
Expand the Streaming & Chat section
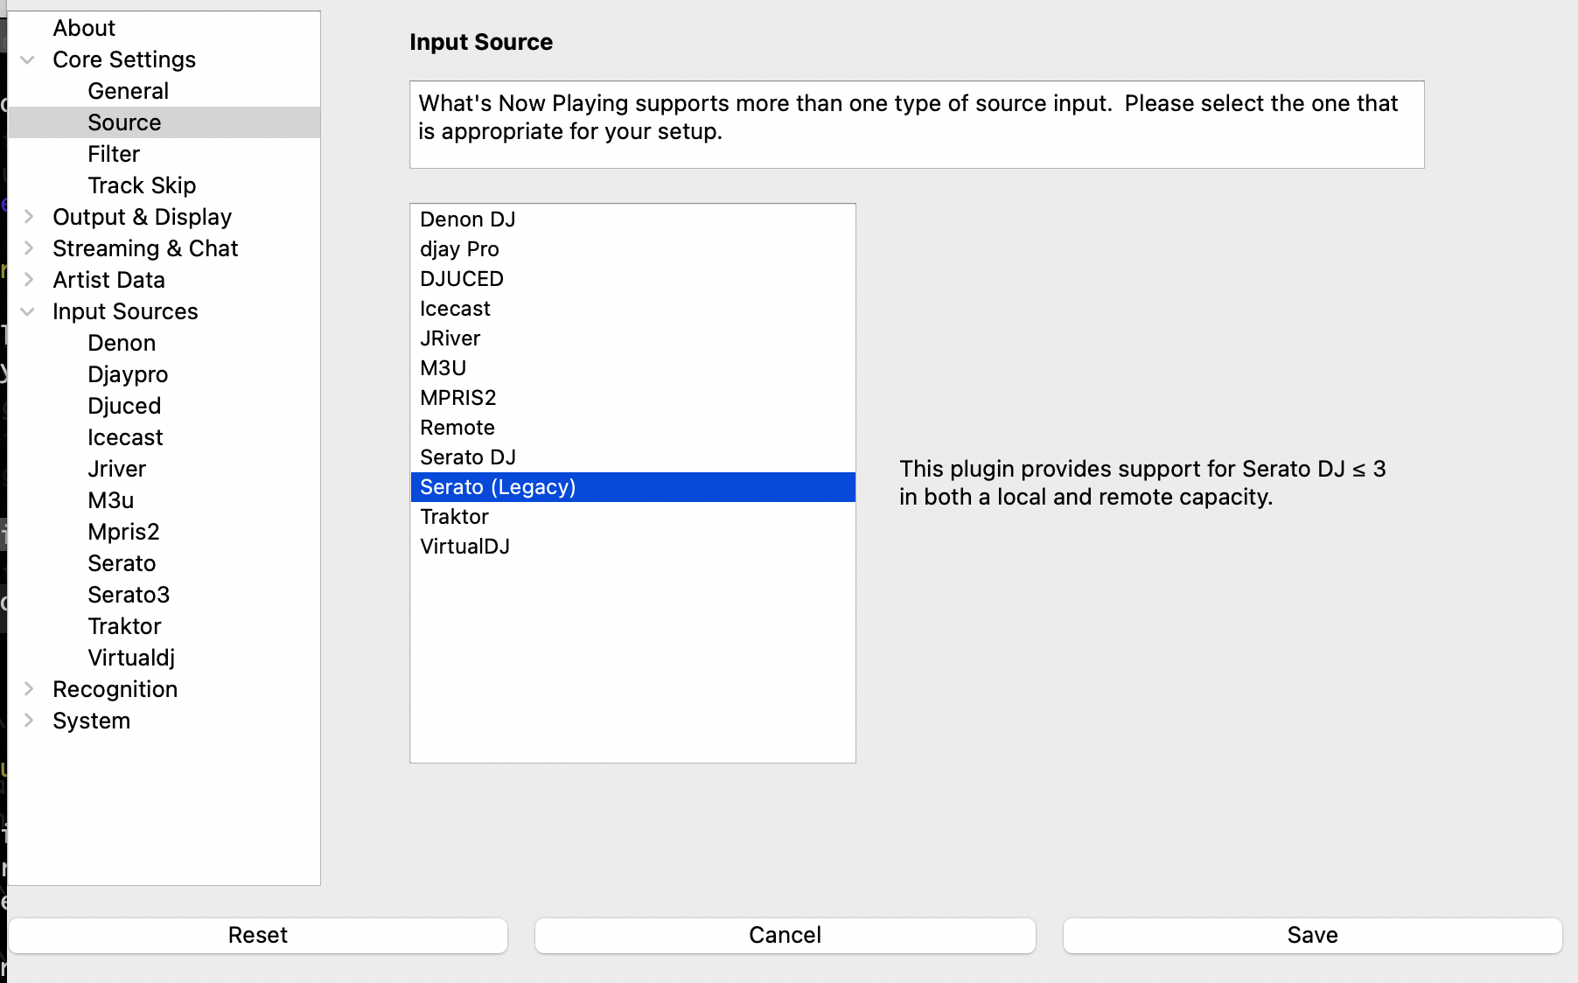coord(28,248)
